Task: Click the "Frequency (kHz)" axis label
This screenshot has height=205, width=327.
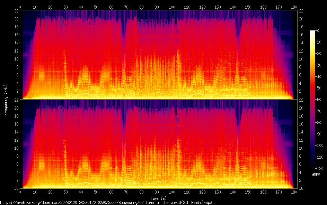Action: tap(6, 100)
